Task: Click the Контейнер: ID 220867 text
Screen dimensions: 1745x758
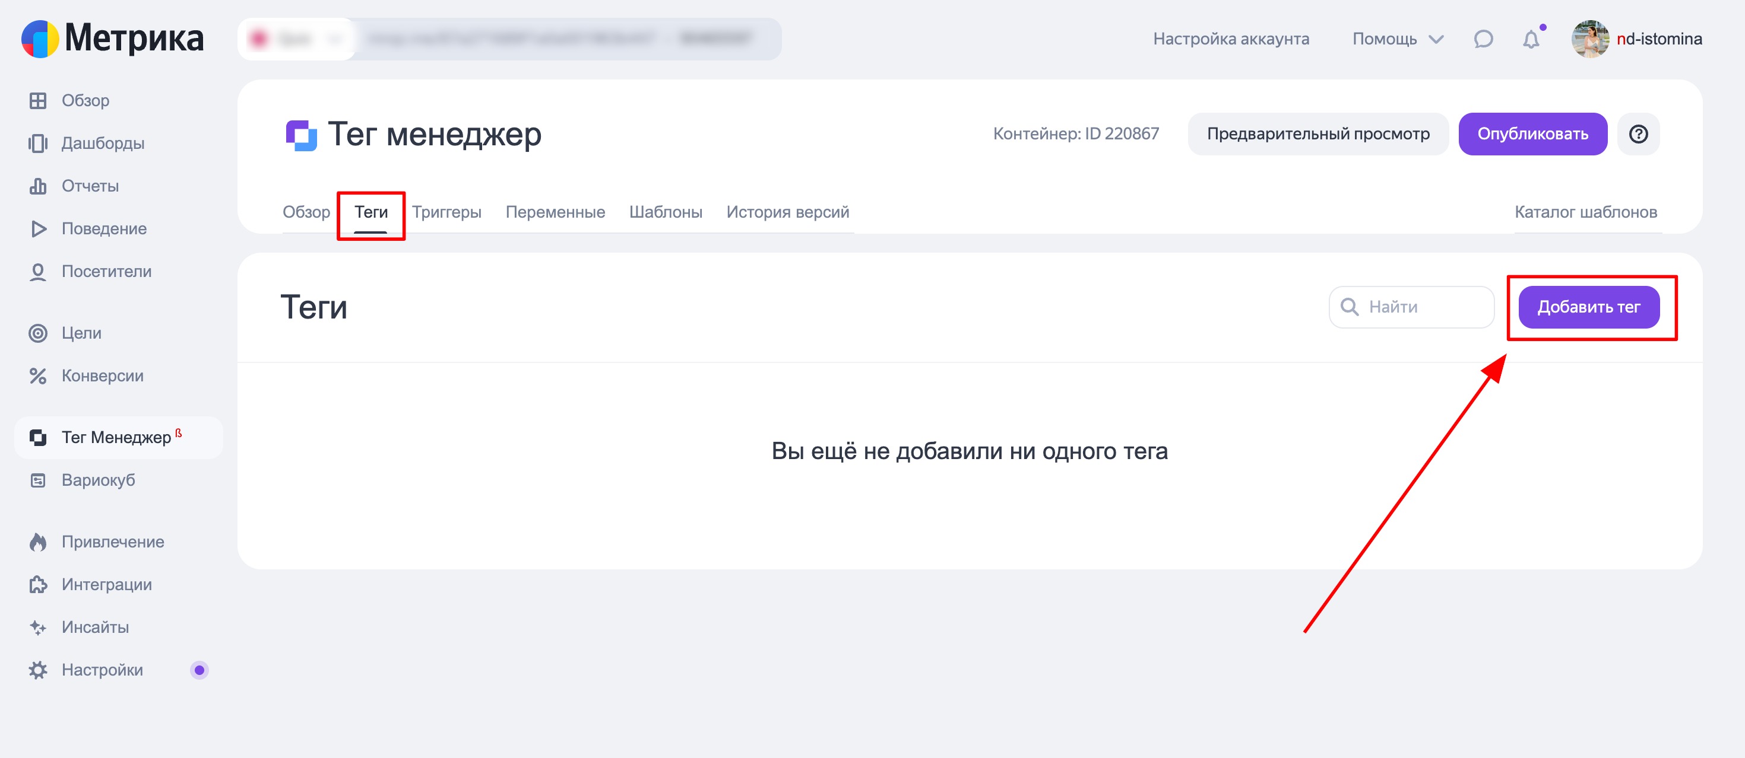Action: 1076,134
